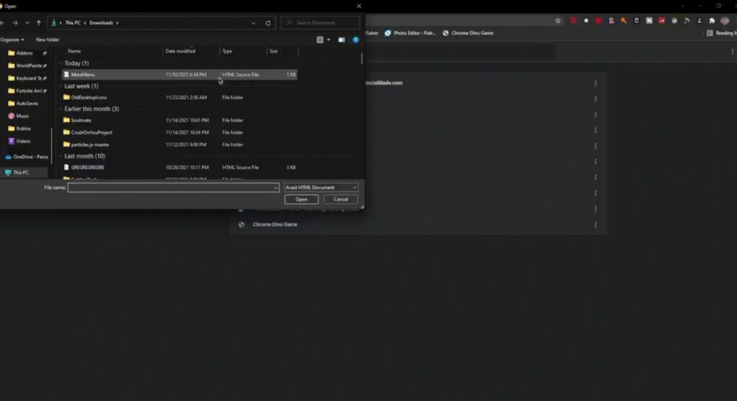Viewport: 737px width, 401px height.
Task: Select the MoreMenu HTML file
Action: click(x=179, y=75)
